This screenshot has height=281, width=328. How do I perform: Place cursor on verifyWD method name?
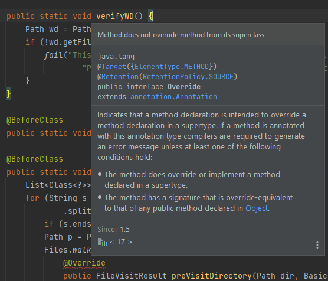click(x=115, y=17)
